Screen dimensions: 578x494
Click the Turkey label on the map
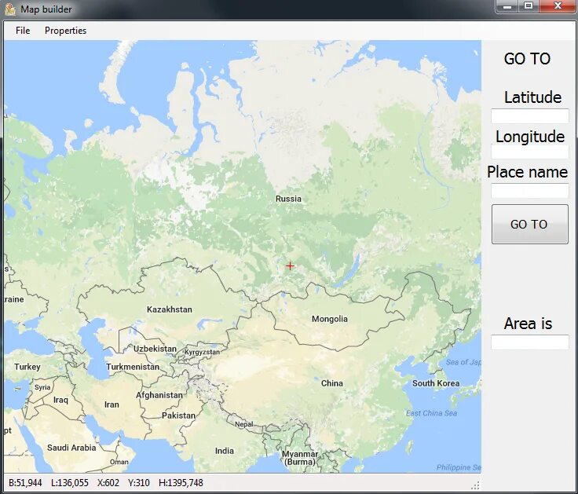[x=27, y=367]
